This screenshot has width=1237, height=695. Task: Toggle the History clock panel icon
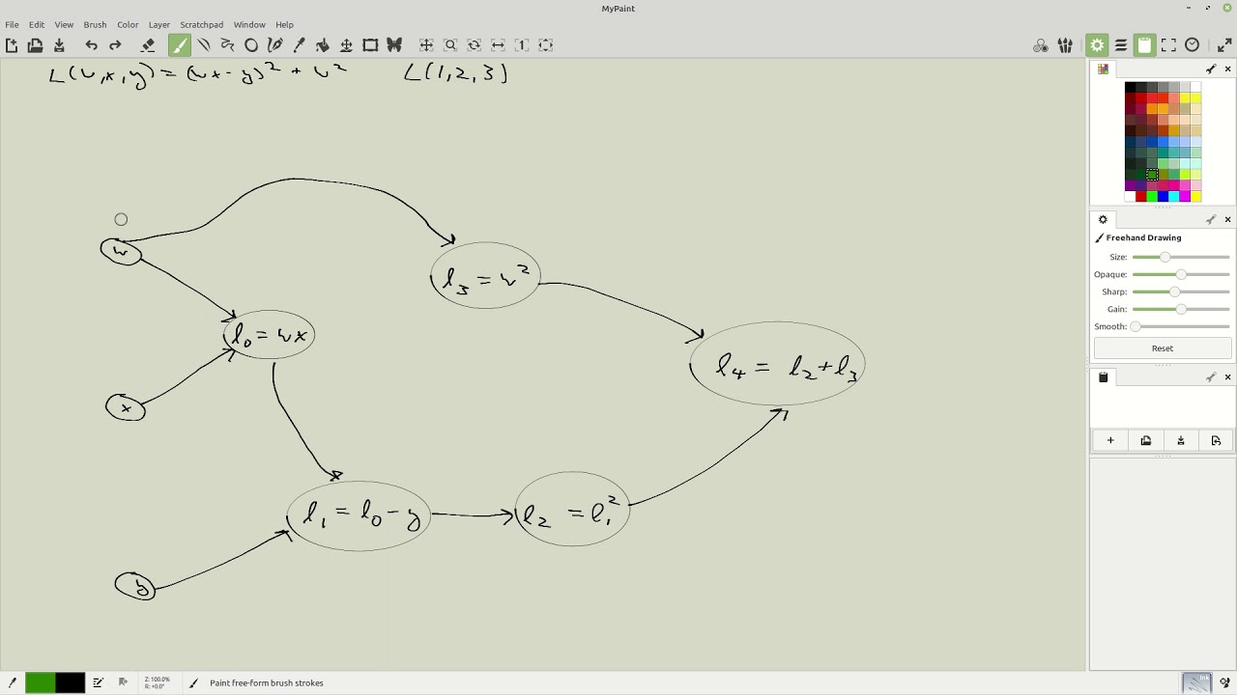tap(1193, 45)
